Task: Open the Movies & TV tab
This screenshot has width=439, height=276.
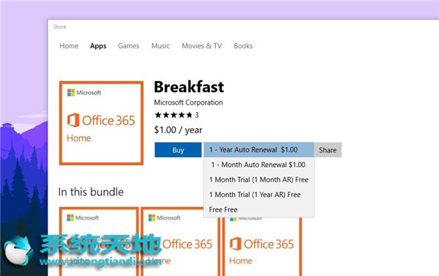Action: tap(202, 46)
